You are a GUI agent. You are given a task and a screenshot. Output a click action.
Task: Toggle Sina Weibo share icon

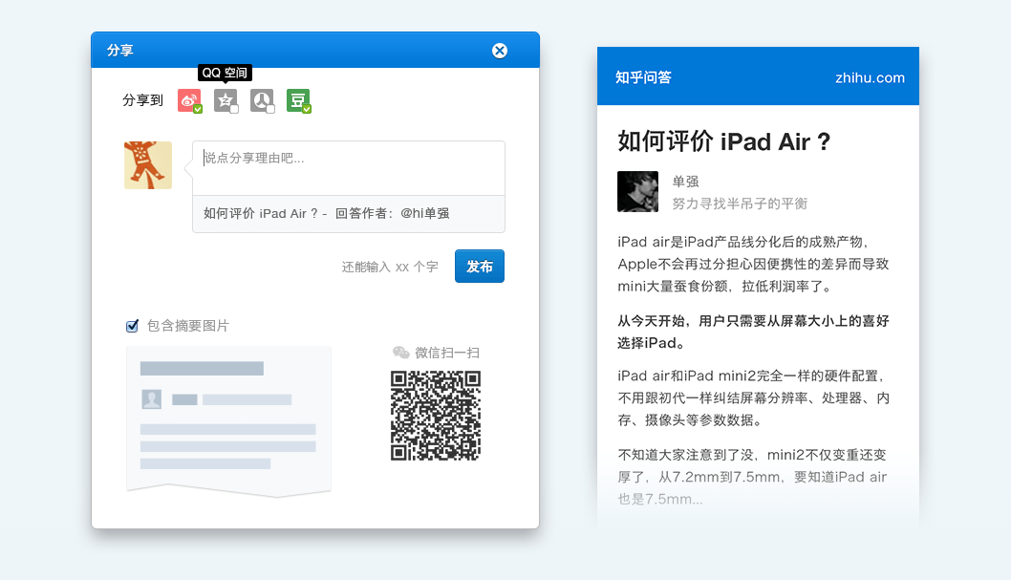(189, 100)
